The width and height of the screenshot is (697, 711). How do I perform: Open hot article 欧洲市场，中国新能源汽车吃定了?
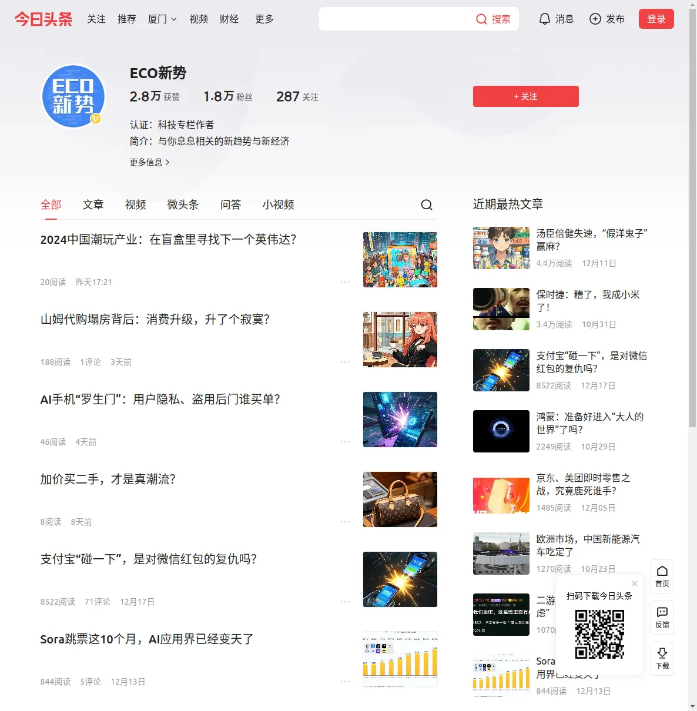(588, 545)
